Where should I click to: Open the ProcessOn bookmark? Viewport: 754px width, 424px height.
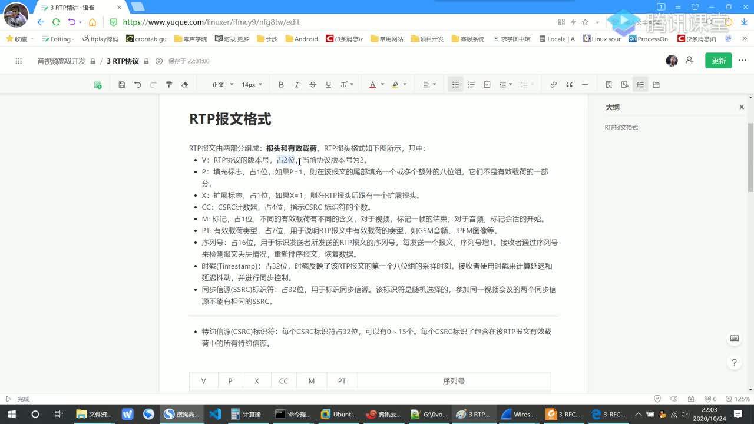[x=649, y=39]
